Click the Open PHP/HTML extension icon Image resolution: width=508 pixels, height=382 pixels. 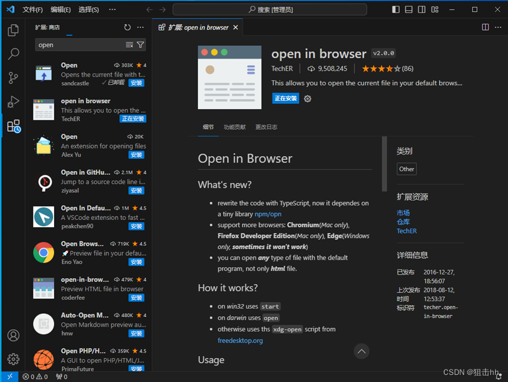[43, 359]
